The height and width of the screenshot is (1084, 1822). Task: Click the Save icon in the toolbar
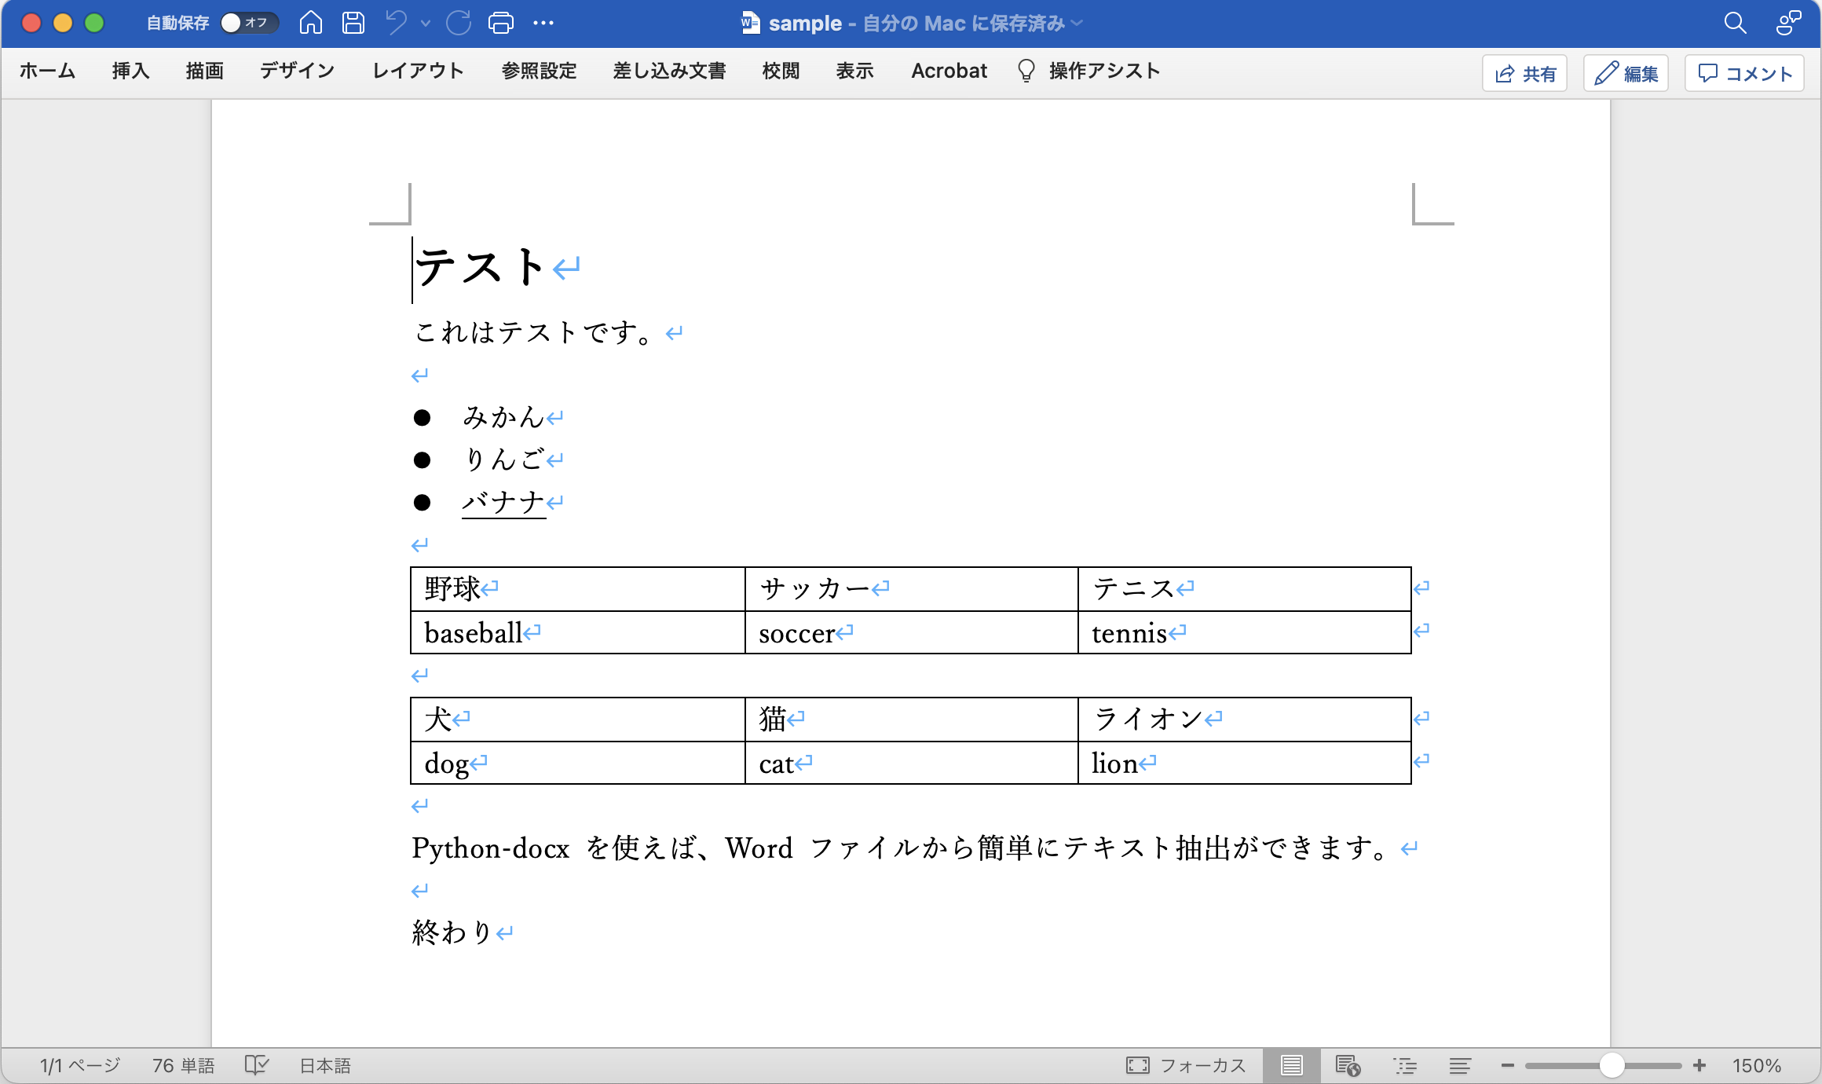coord(352,23)
